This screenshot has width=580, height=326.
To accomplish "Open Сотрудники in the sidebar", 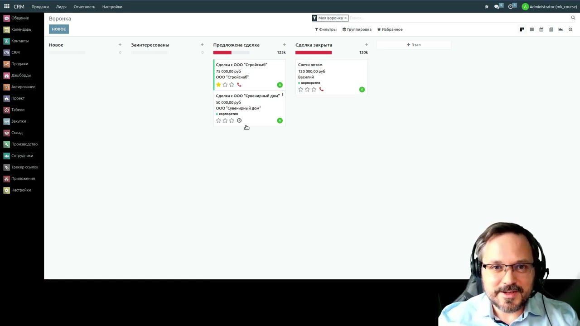I will [x=18, y=156].
